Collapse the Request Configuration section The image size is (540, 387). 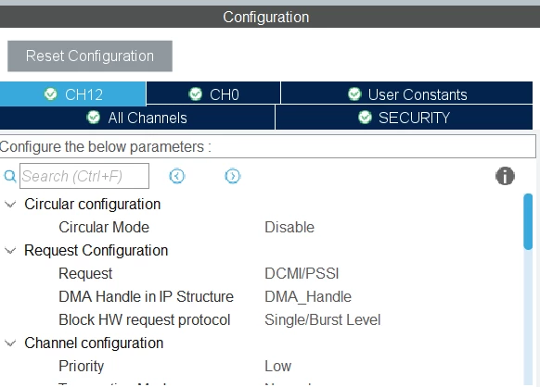click(10, 251)
